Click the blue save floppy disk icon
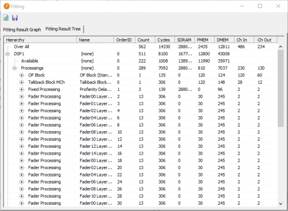 pyautogui.click(x=15, y=18)
